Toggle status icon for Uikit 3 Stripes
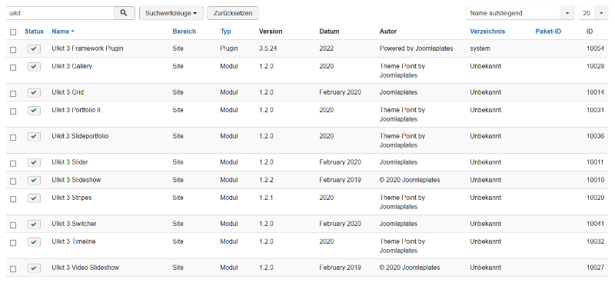Screen dimensions: 615x296 pos(34,198)
